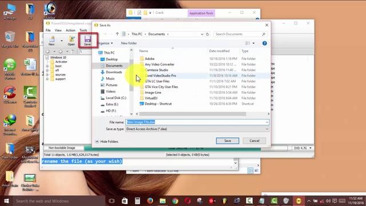Select the support folder in PowerISO tree
The width and height of the screenshot is (366, 206).
pos(61,79)
